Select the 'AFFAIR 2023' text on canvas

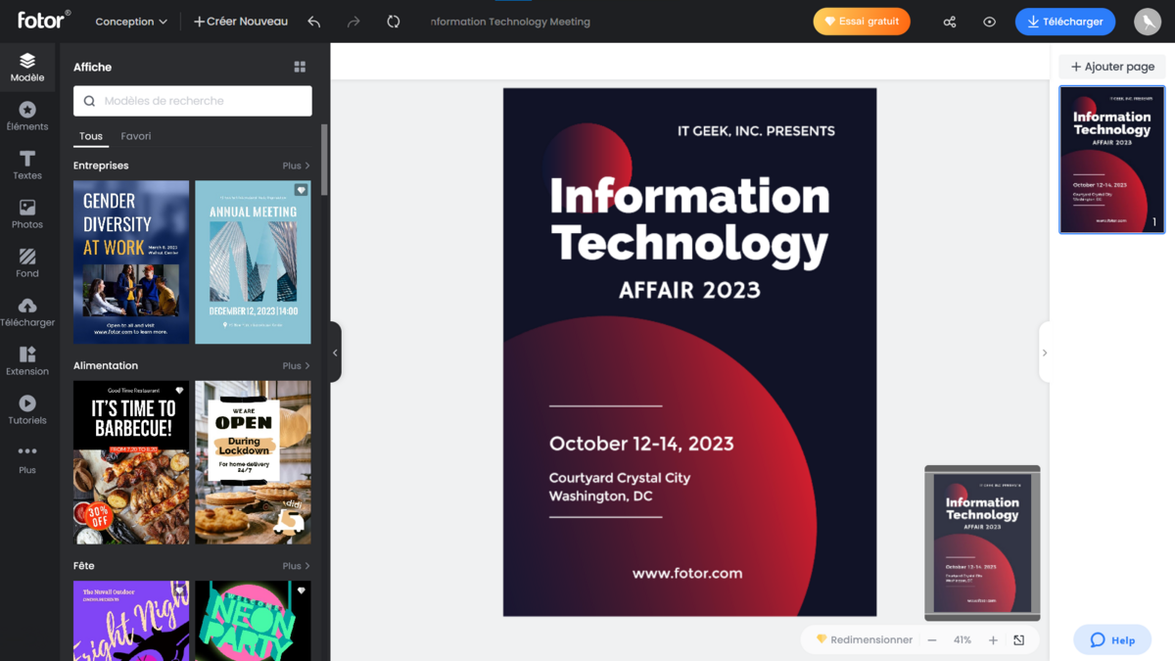tap(689, 290)
